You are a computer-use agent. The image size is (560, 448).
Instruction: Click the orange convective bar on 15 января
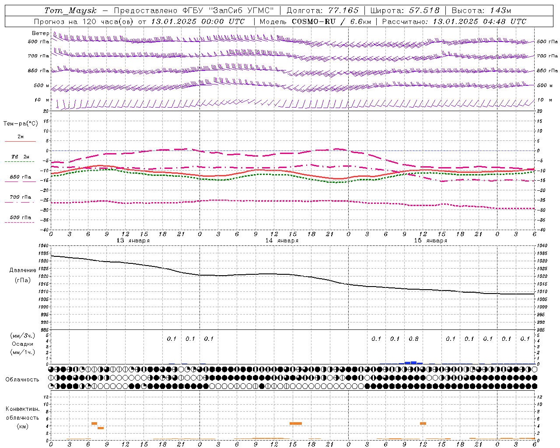(x=423, y=423)
